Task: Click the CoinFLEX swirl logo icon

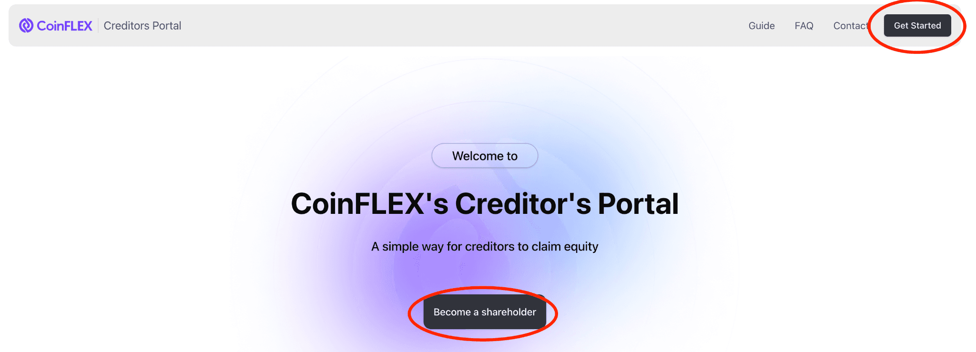Action: [x=26, y=25]
